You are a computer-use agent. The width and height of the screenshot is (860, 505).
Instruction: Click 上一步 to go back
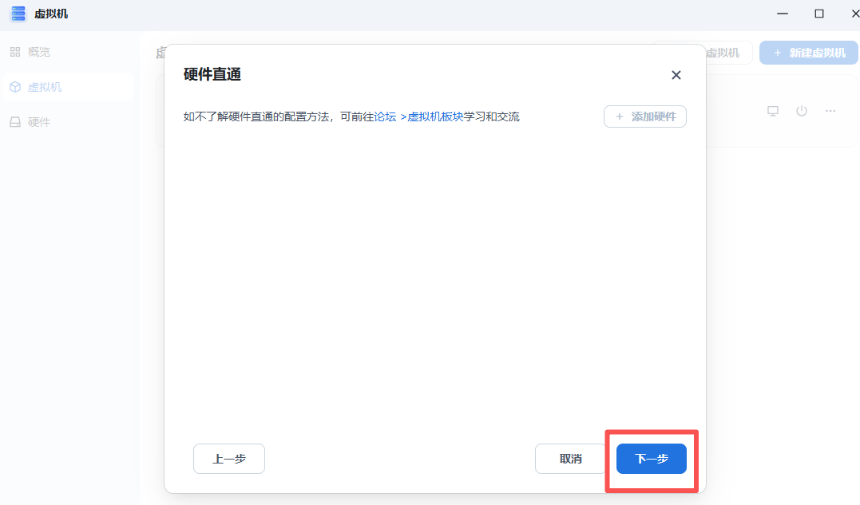228,459
